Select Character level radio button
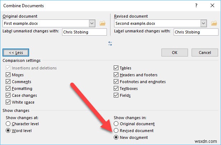Screen dimensions: 221x145 point(8,124)
